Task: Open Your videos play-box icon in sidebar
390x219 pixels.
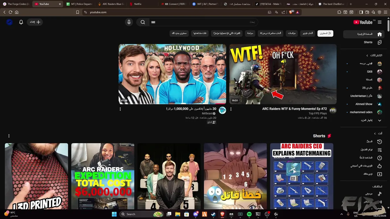Action: pos(380,174)
